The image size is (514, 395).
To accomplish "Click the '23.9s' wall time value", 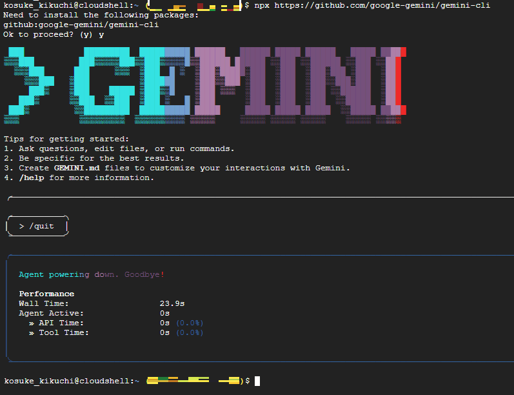I will click(172, 303).
